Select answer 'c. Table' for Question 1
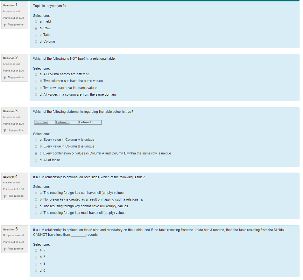Viewport: 303px width, 280px height. coord(36,35)
